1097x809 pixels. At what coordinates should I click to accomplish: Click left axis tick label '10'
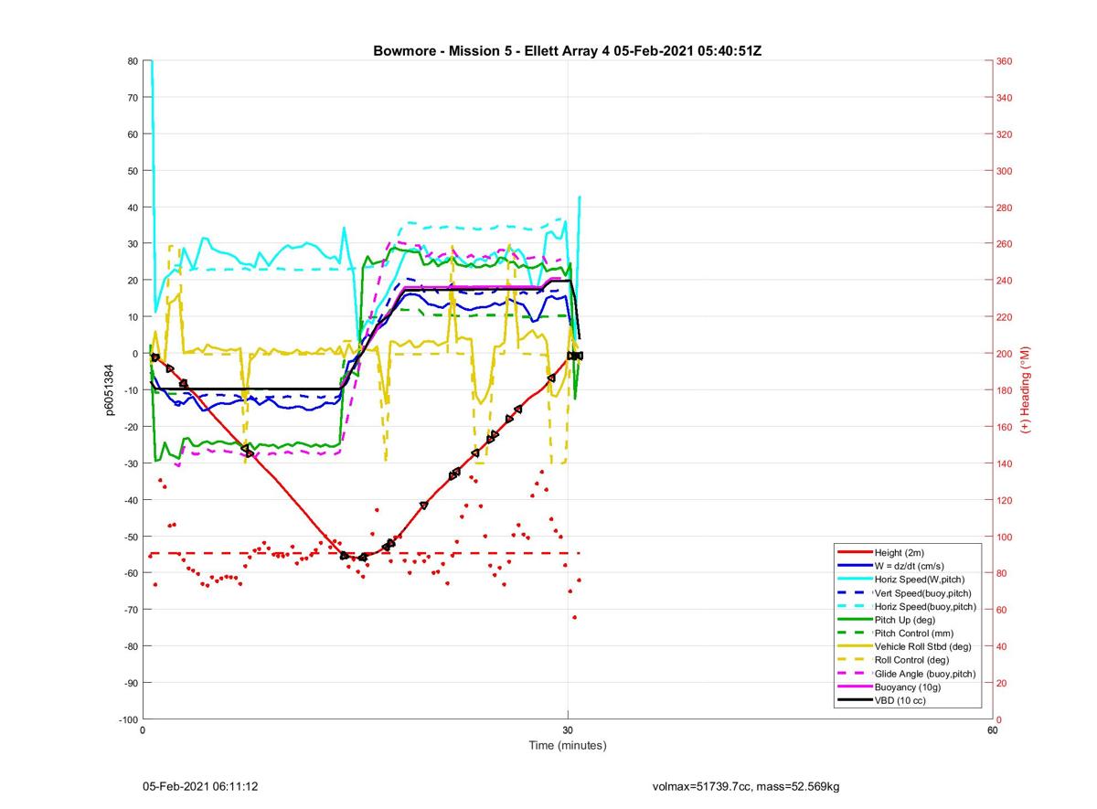133,317
